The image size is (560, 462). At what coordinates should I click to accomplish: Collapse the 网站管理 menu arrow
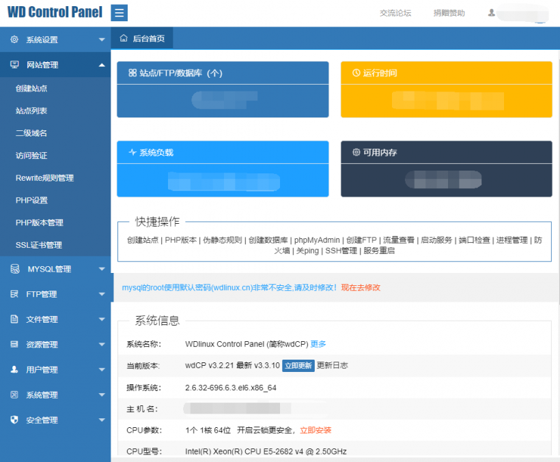[x=102, y=65]
